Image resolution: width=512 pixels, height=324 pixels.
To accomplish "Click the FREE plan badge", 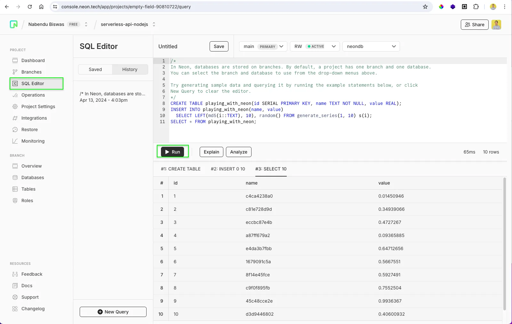I will (73, 24).
